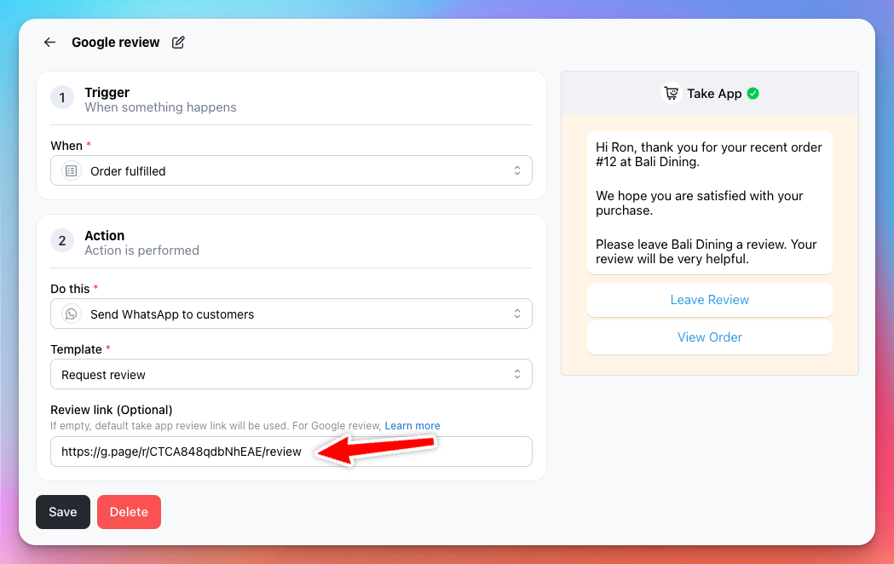Screen dimensions: 894x564
Task: Click View Order in the message preview
Action: tap(709, 337)
